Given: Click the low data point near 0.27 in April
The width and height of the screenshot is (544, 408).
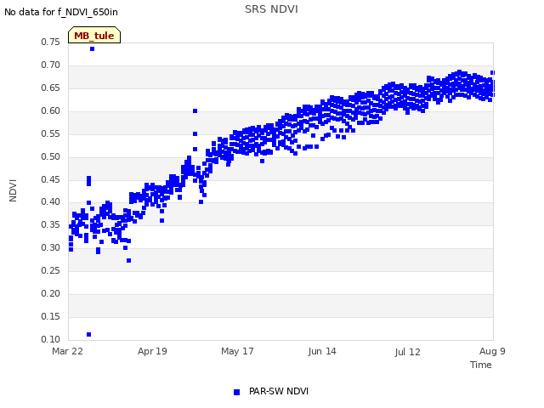Looking at the screenshot, I should tap(128, 261).
